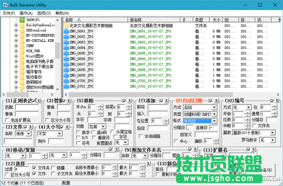Click the reset R icon of 自动日期 panel
This screenshot has width=283, height=186.
tap(216, 101)
